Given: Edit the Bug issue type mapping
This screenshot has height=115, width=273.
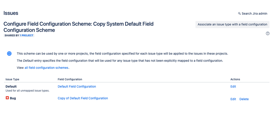Looking at the screenshot, I should click(233, 99).
